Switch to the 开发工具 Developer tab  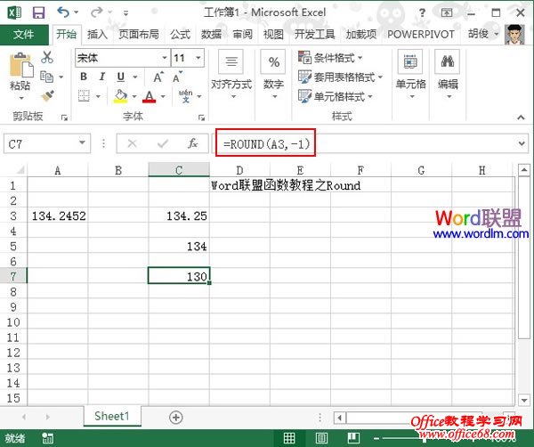coord(315,35)
